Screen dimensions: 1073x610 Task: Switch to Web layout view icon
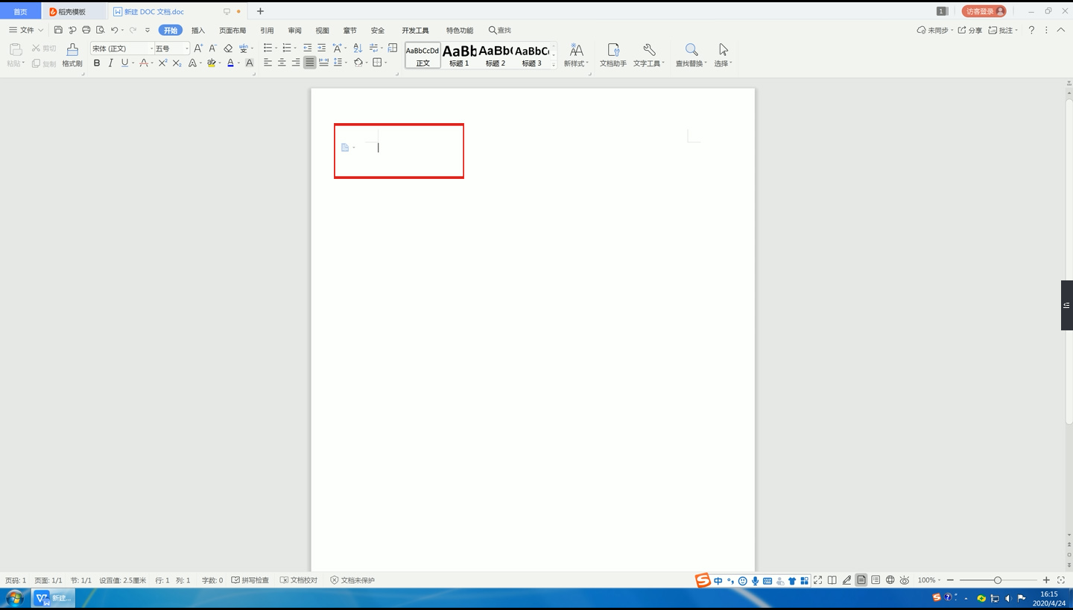tap(890, 580)
